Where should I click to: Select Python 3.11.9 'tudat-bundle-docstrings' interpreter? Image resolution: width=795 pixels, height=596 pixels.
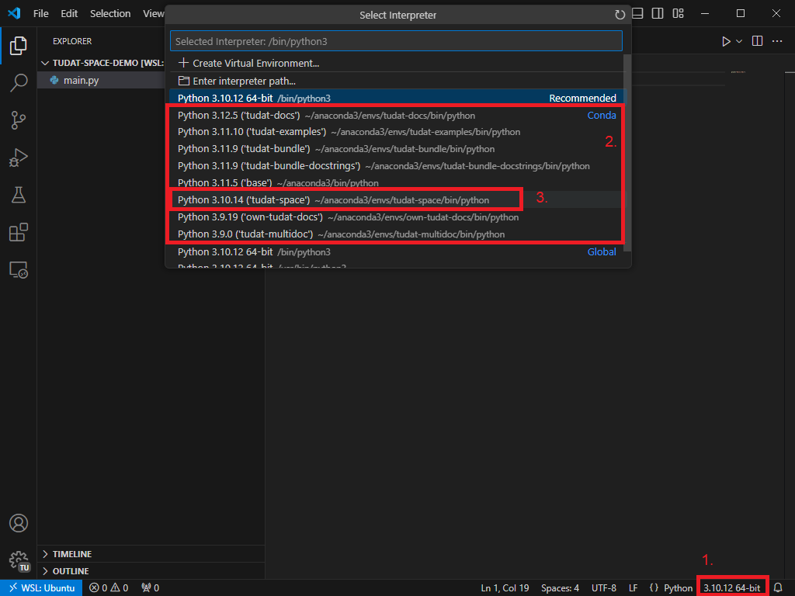pos(397,166)
